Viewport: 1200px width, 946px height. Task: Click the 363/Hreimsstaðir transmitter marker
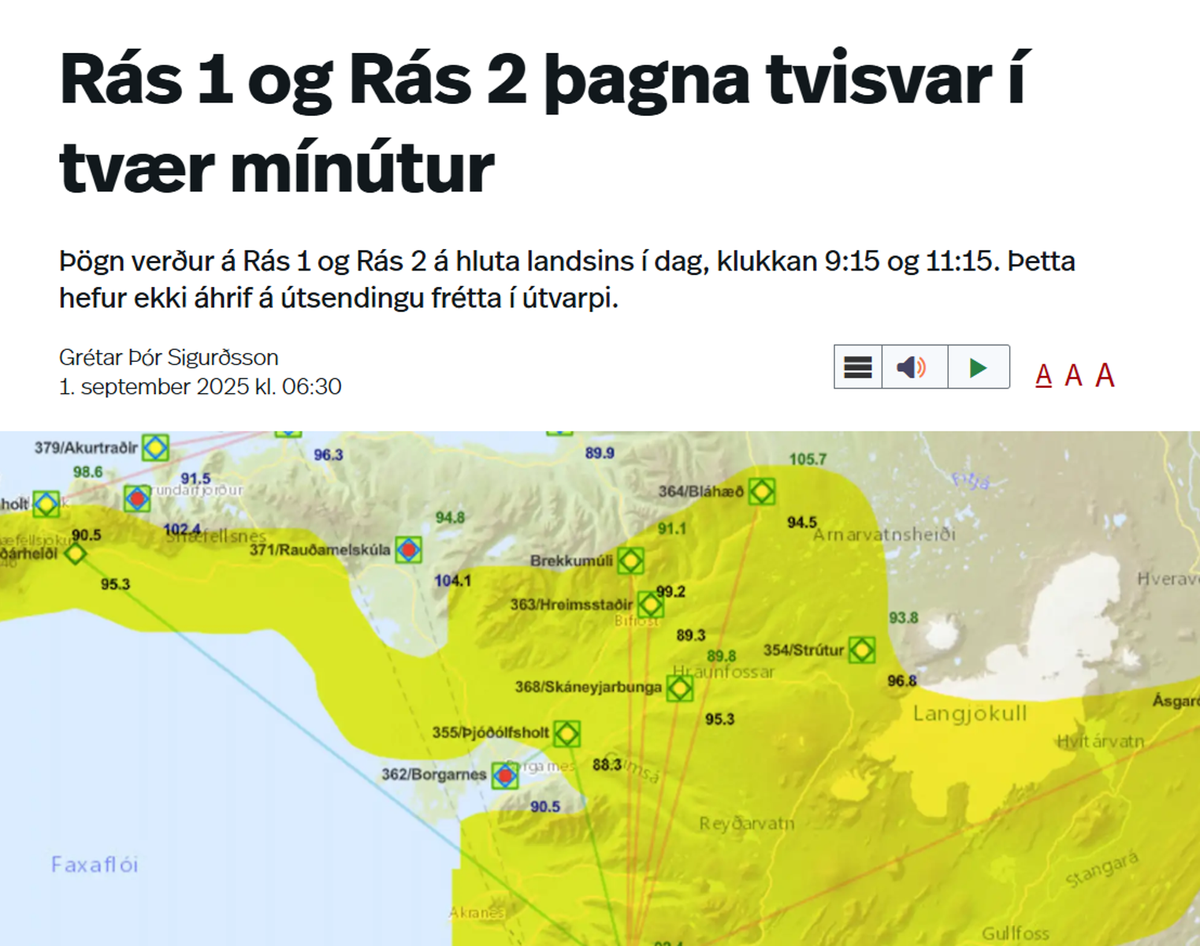click(650, 605)
